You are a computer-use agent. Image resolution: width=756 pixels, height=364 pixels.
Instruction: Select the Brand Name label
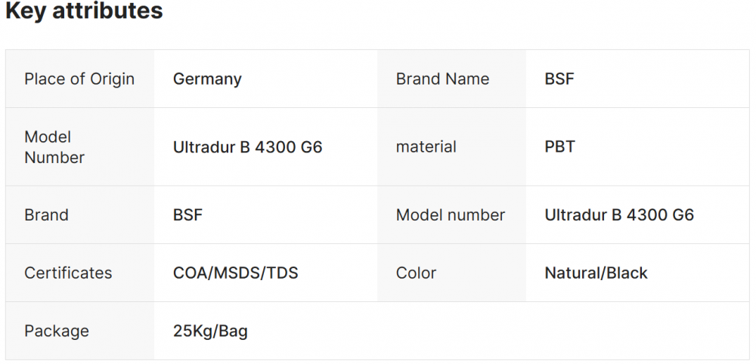pyautogui.click(x=442, y=79)
